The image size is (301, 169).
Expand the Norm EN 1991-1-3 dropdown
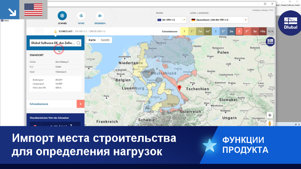tap(171, 20)
